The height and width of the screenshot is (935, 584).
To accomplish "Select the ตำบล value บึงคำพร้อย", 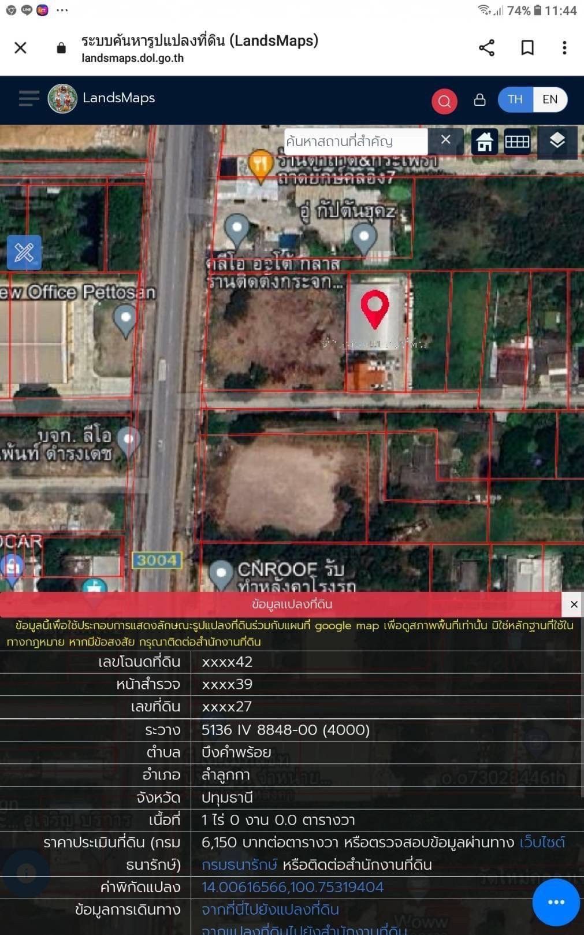I will 236,752.
